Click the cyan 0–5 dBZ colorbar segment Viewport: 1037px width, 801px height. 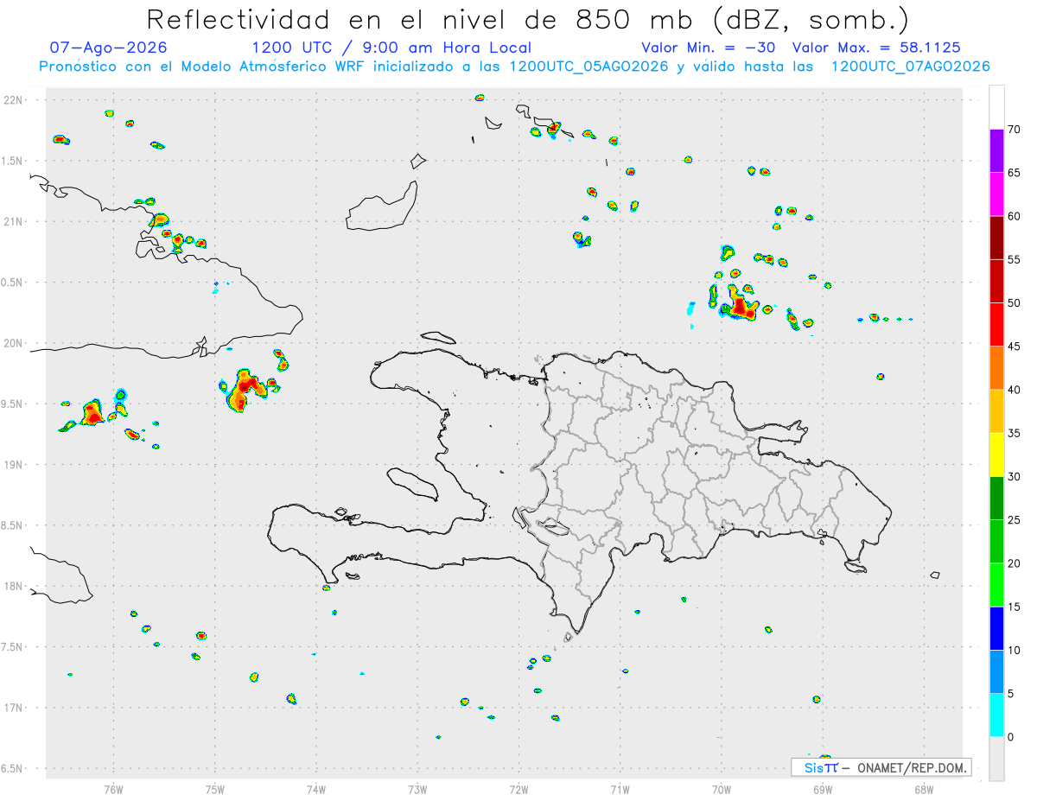click(996, 715)
